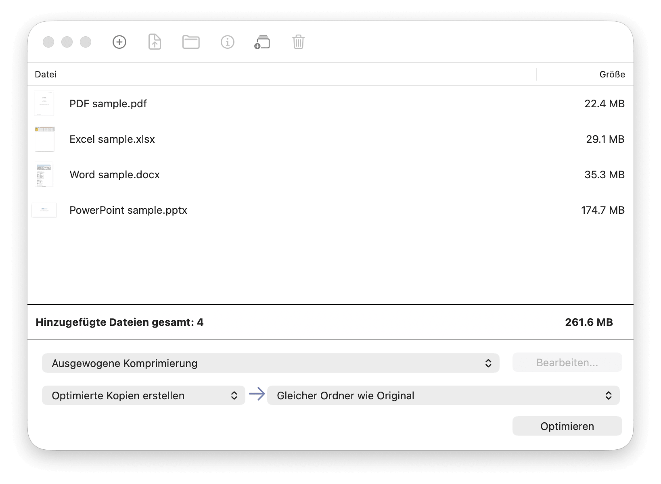Click the Excel sample thumbnail
661x484 pixels.
44,139
